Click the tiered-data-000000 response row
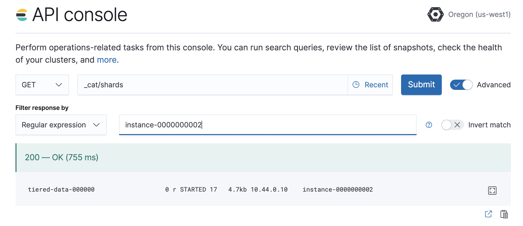The height and width of the screenshot is (226, 523). point(200,190)
